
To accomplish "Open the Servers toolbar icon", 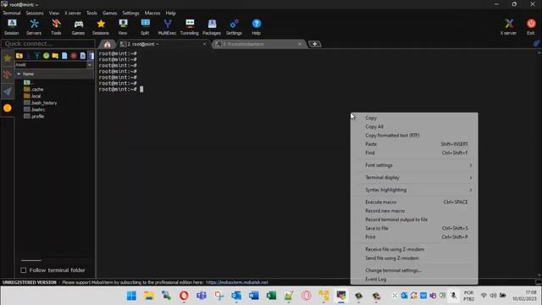I will [34, 27].
